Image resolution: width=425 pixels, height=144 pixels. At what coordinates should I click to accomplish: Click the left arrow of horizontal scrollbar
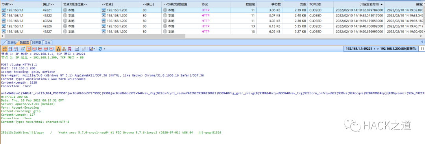coord(2,36)
